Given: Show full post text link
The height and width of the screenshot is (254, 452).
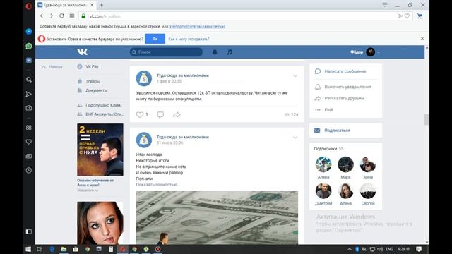Looking at the screenshot, I should click(x=158, y=185).
